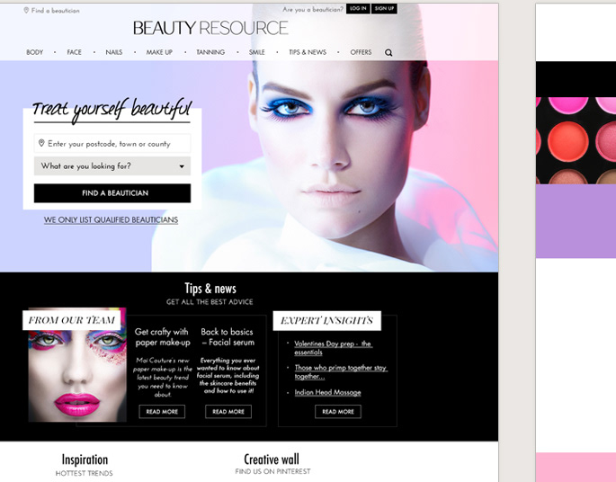Open the OFFERS navigation item

coord(361,52)
